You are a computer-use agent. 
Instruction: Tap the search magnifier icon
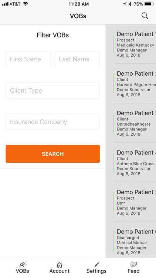pos(145,16)
